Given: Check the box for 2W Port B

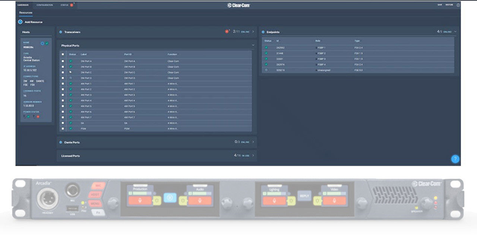Looking at the screenshot, I should coord(63,67).
